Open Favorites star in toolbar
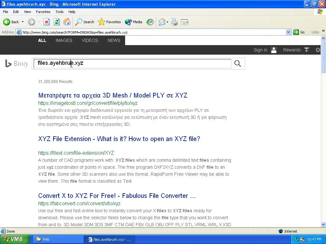 (x=109, y=22)
